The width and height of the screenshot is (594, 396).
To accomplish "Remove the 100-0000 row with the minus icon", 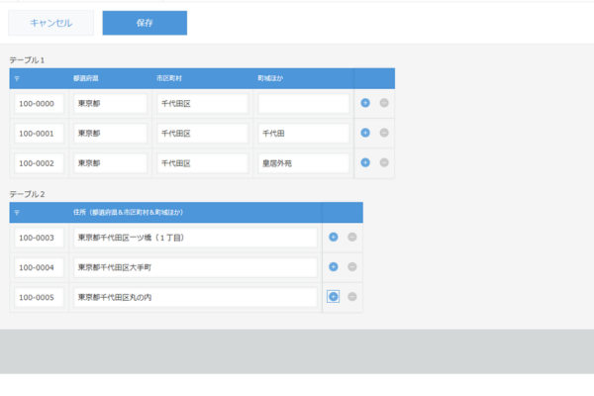I will pyautogui.click(x=383, y=103).
